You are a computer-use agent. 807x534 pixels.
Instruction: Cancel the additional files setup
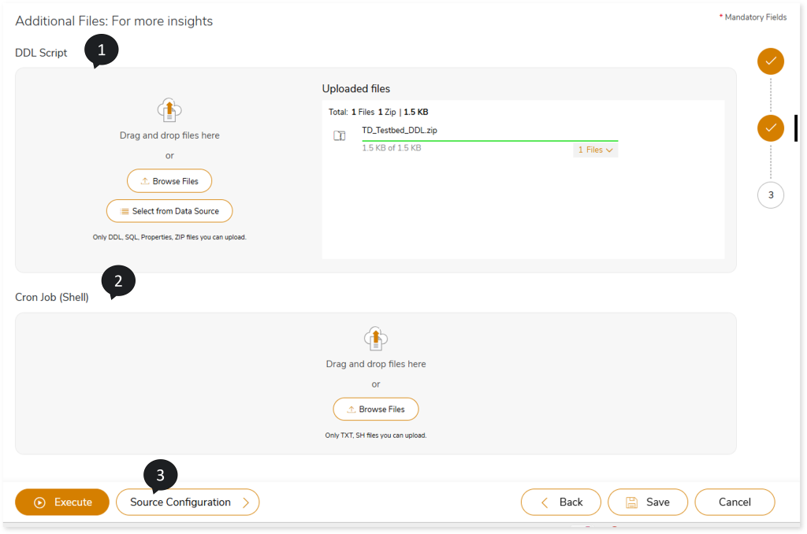click(734, 502)
